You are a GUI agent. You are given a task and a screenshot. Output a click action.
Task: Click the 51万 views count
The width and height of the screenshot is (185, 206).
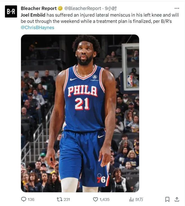coord(139,200)
